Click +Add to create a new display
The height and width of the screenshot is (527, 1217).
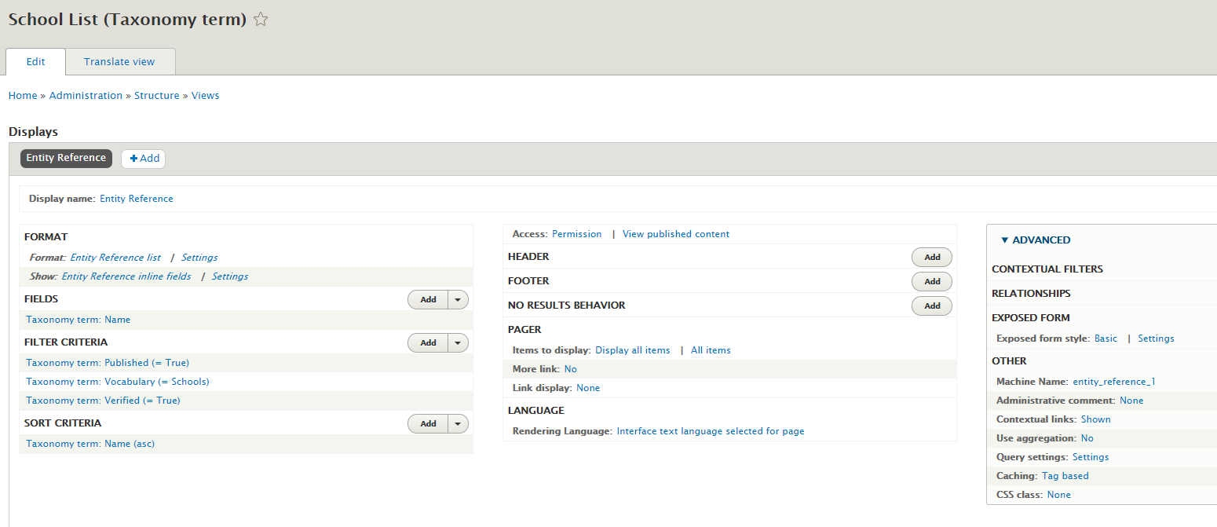pyautogui.click(x=143, y=158)
